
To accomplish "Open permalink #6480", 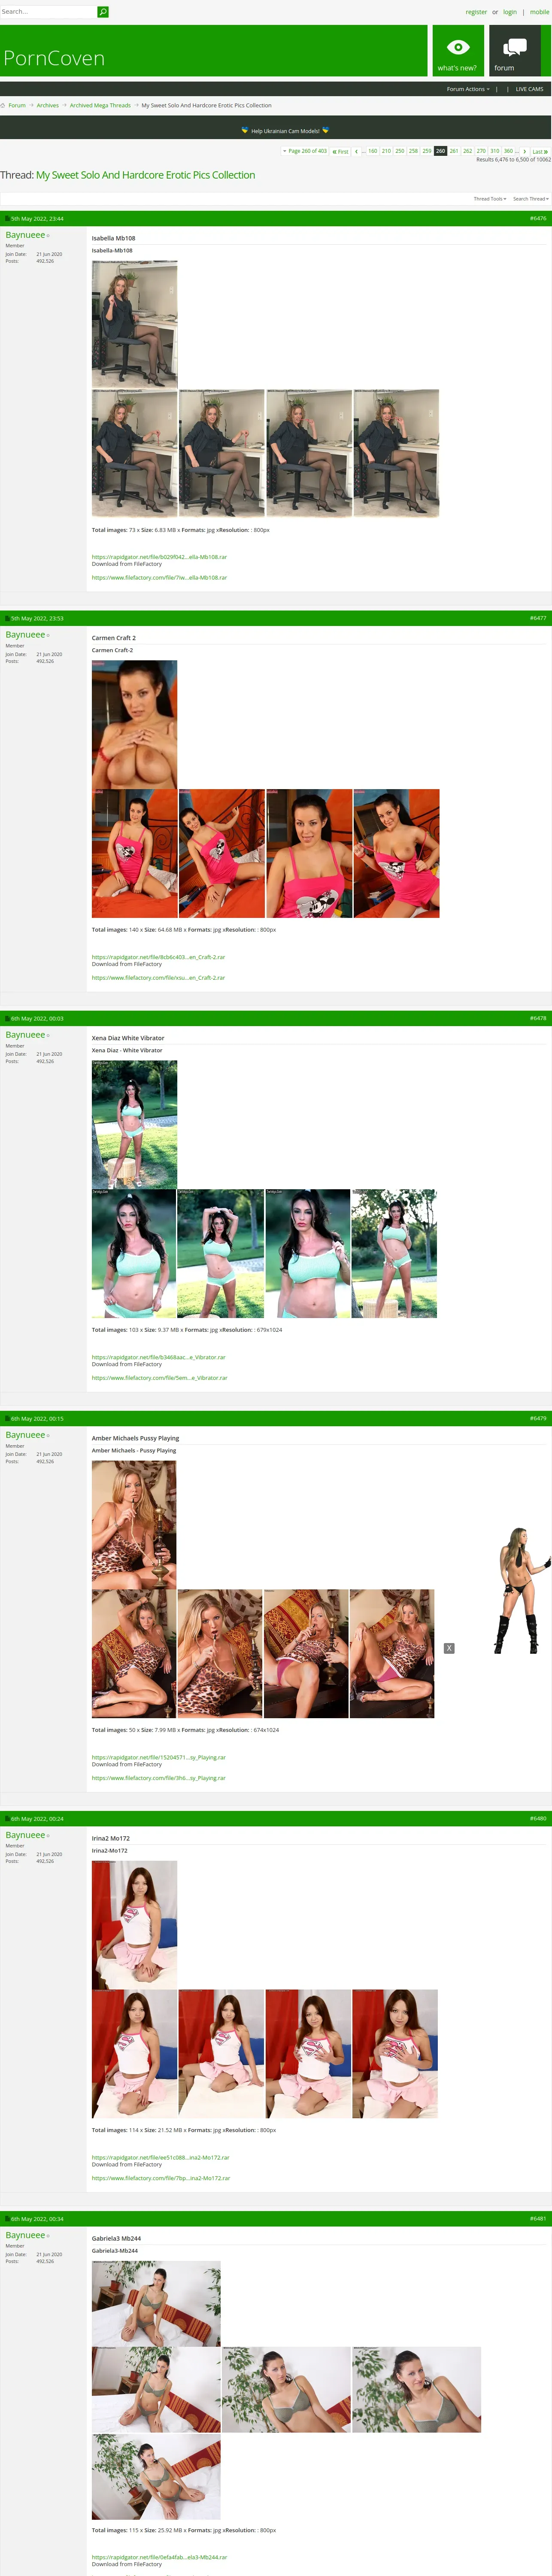I will 538,1818.
